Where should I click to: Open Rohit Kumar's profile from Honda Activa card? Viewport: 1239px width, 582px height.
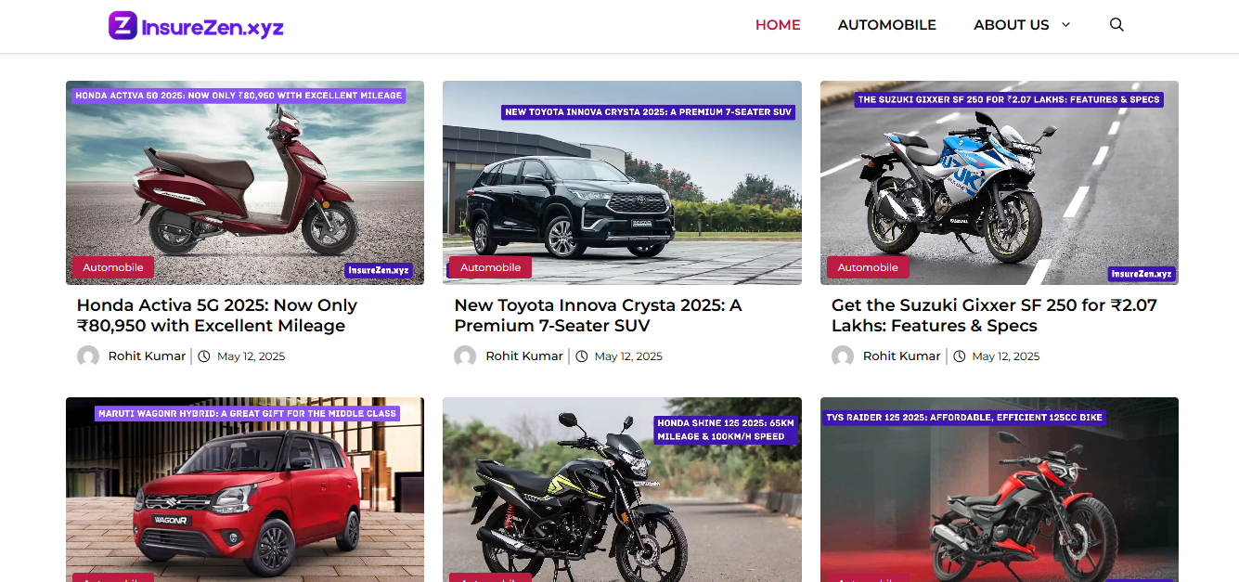click(147, 356)
